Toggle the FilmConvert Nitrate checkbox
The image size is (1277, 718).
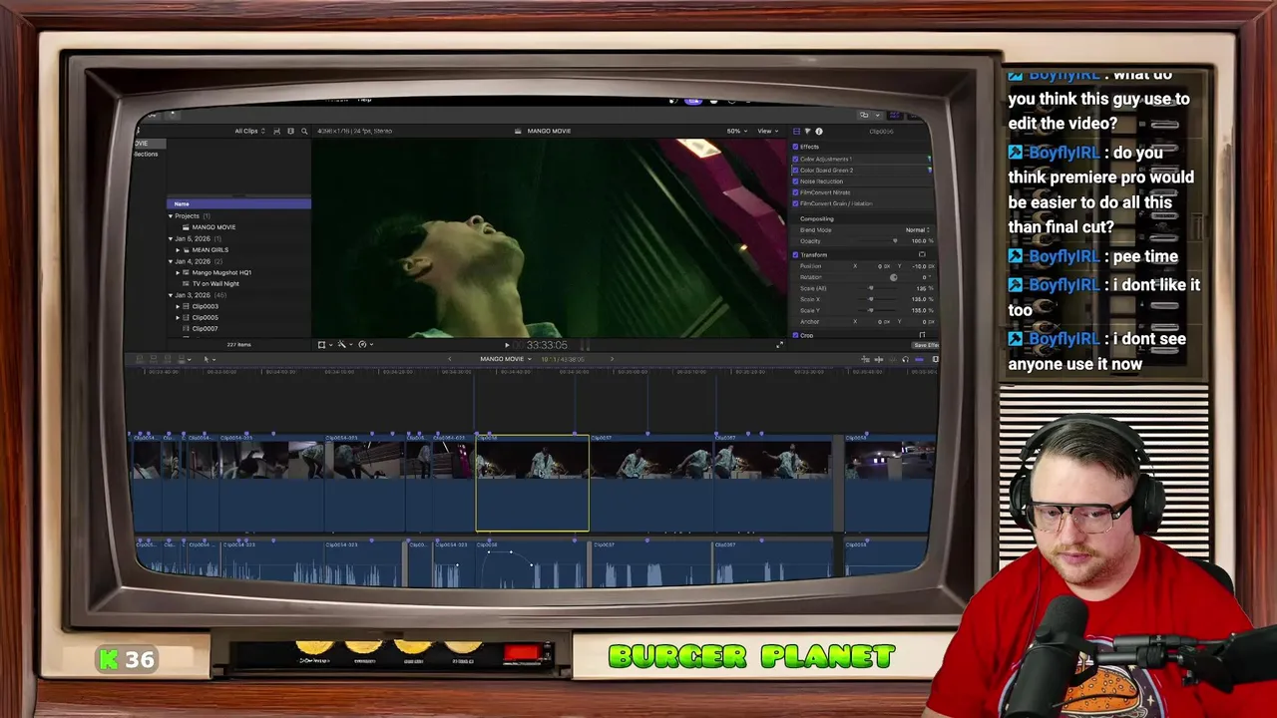(x=795, y=192)
